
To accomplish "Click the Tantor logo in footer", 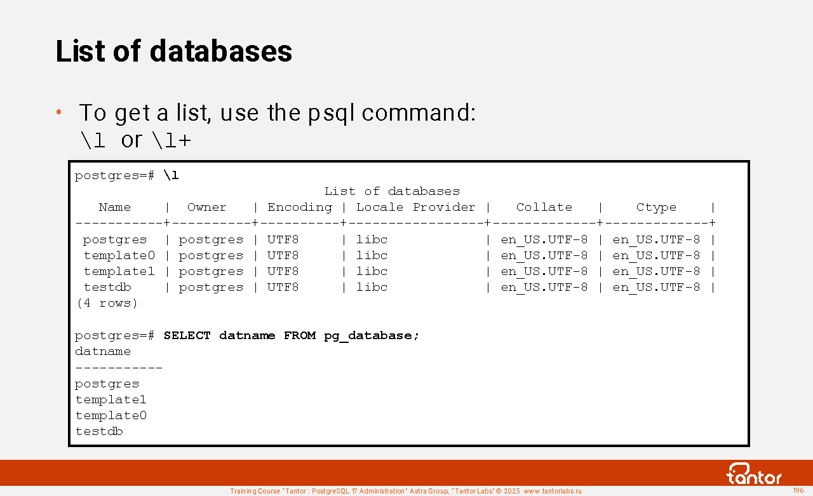I will [x=754, y=474].
